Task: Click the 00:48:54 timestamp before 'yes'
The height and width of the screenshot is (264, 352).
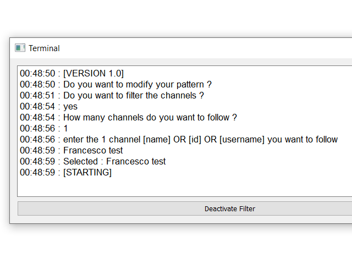Action: coord(37,106)
